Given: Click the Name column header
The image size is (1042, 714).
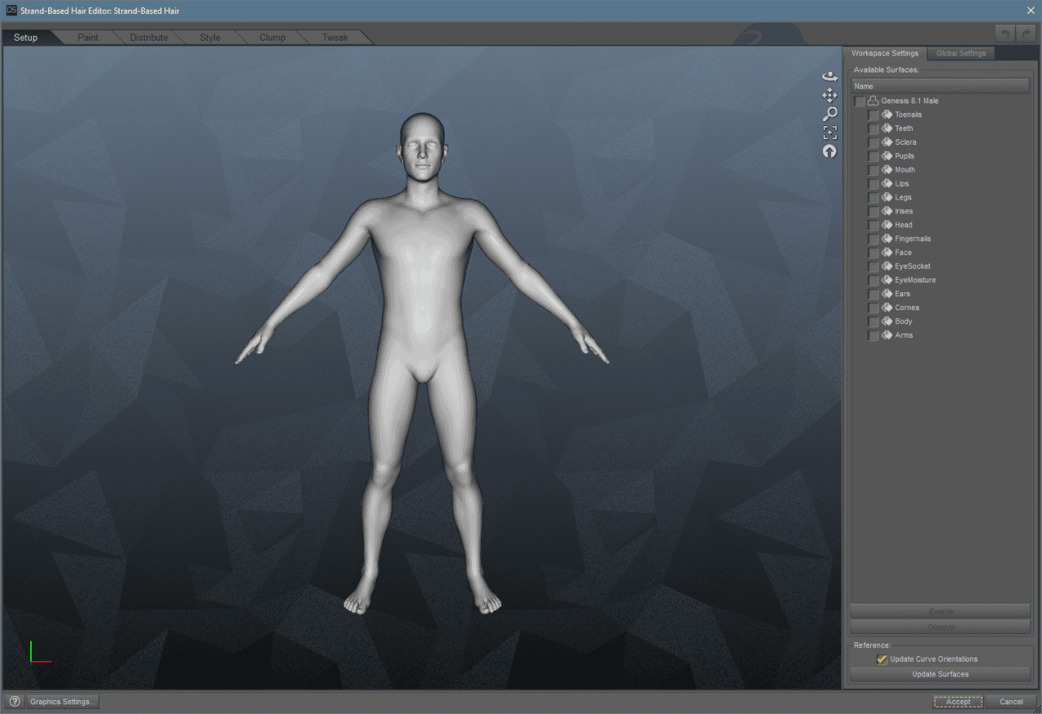Looking at the screenshot, I should (940, 86).
